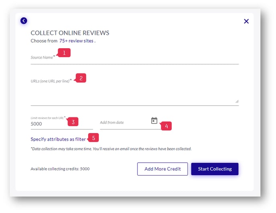Screen dimensions: 276x213
Task: Expand Specify attributes as filter
Action: 58,139
